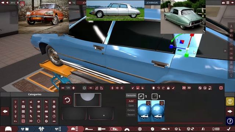Select the plain circle outline category icon
235x132 pixels.
[x=39, y=121]
